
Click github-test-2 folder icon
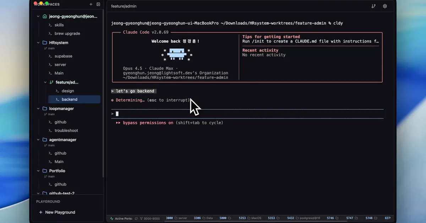44,193
